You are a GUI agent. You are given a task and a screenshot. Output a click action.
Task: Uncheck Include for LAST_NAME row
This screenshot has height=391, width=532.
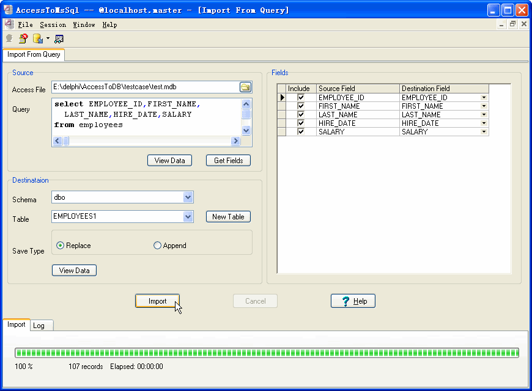301,115
